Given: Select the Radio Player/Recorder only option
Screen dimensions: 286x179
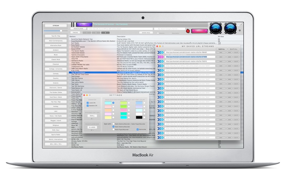Looking at the screenshot, I should pyautogui.click(x=113, y=129).
